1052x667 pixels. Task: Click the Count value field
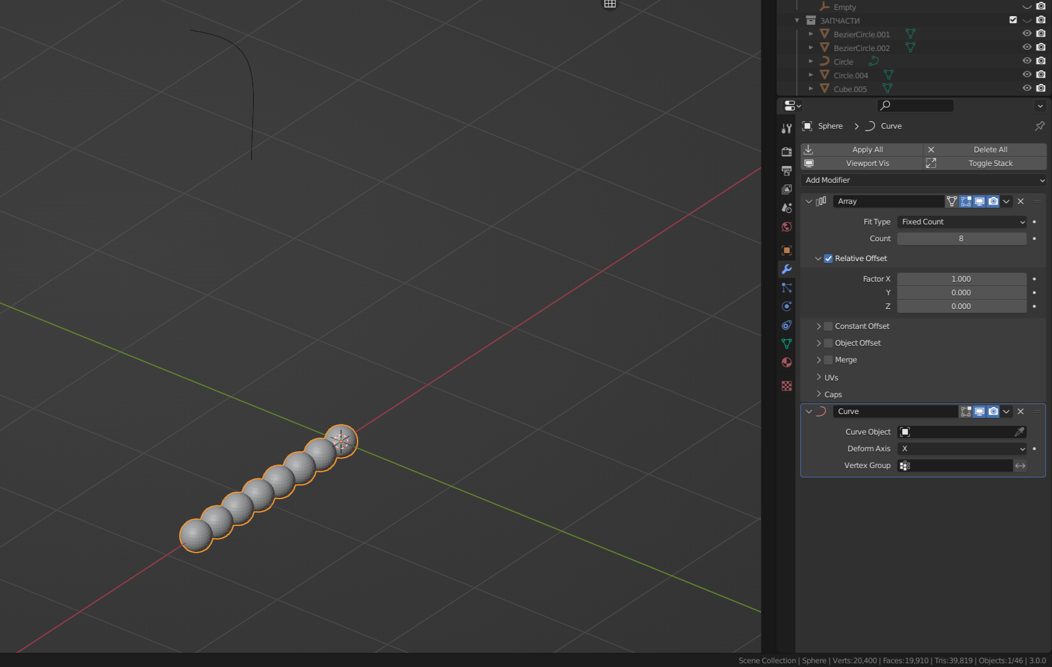[x=962, y=239]
